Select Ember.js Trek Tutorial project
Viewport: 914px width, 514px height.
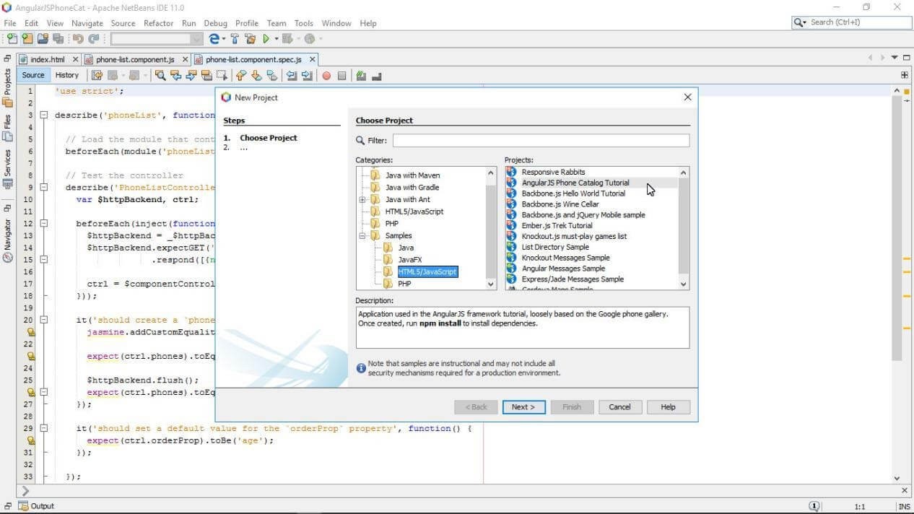(557, 225)
